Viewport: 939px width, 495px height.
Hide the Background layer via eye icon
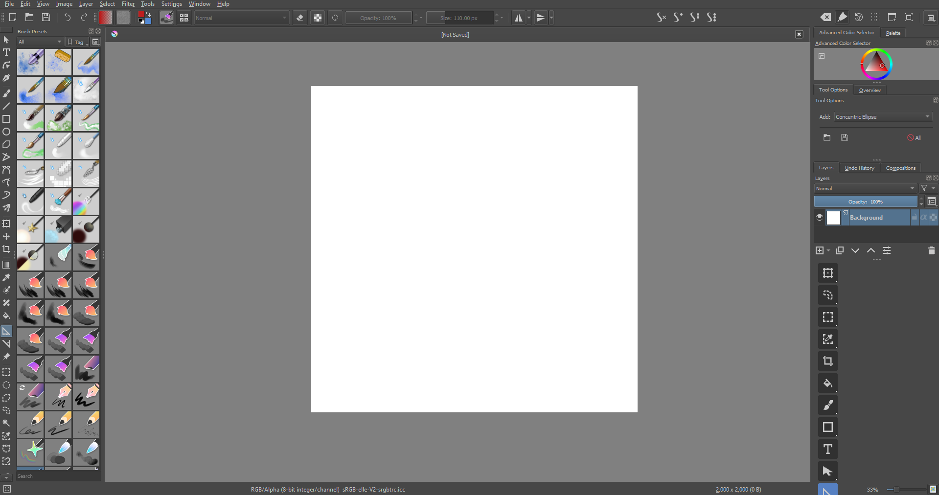coord(820,217)
